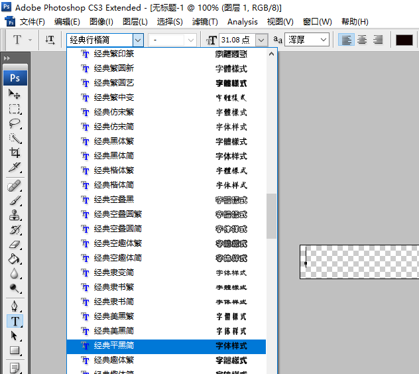
Task: Expand the toolbox with double-arrow icon
Action: coord(7,58)
